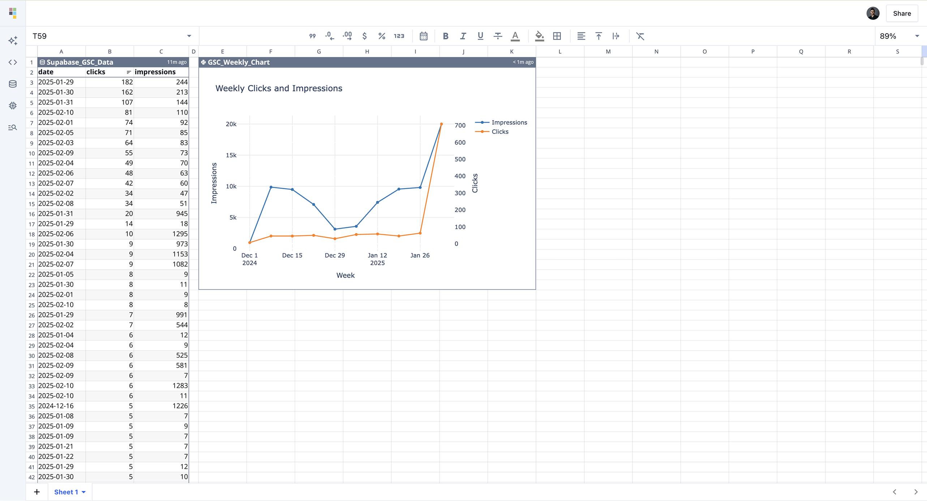This screenshot has height=501, width=927.
Task: Click the date format calendar icon
Action: pyautogui.click(x=424, y=36)
